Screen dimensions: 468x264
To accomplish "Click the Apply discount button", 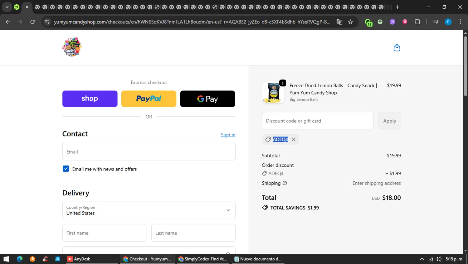I will click(x=390, y=121).
